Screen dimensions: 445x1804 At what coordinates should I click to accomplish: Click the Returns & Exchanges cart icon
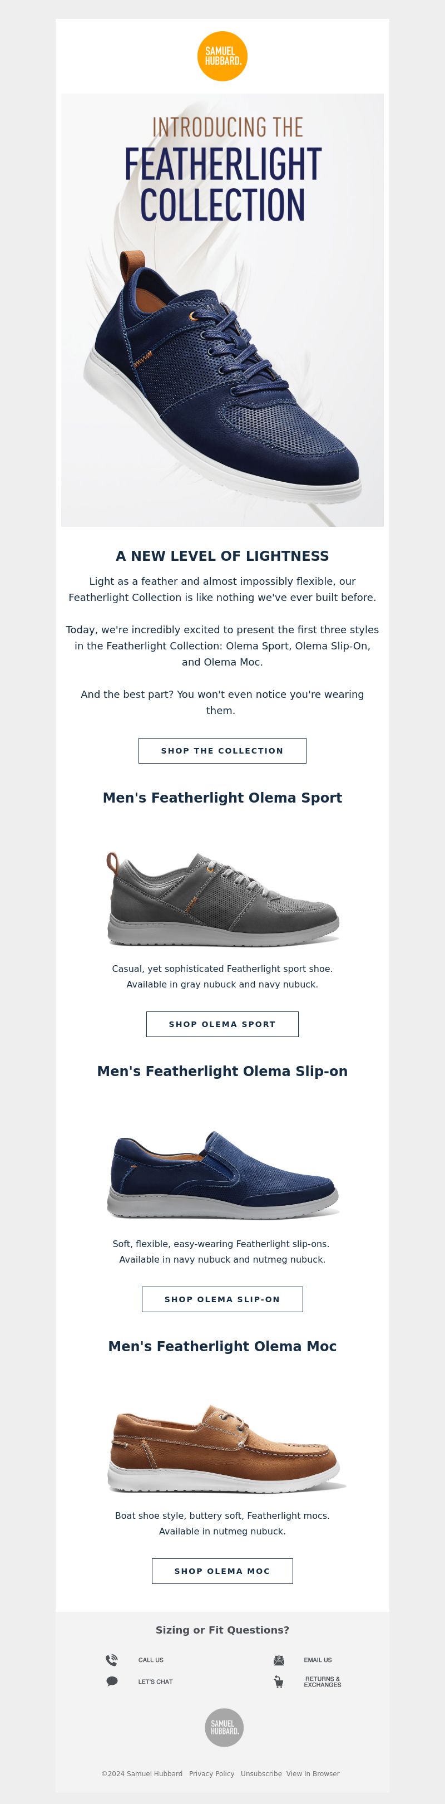click(279, 1681)
